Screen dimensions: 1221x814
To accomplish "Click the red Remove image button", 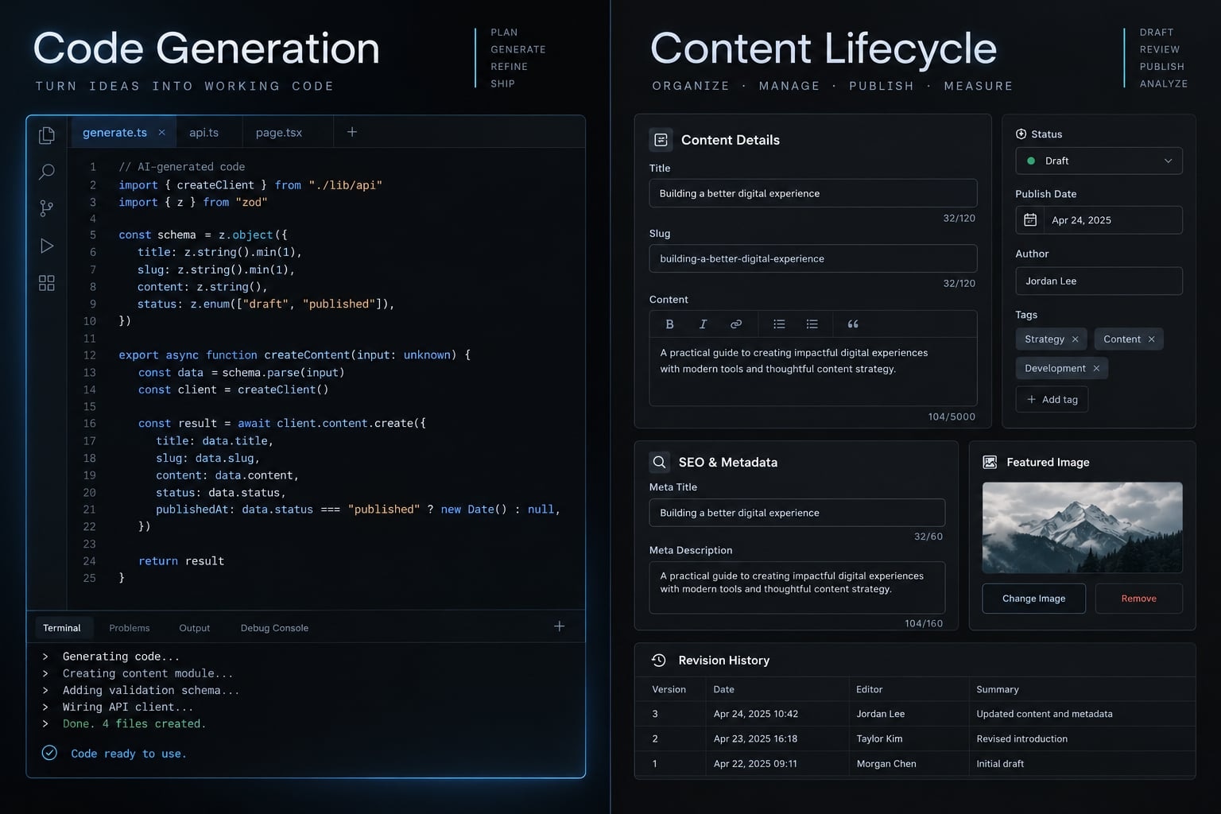I will click(1138, 599).
